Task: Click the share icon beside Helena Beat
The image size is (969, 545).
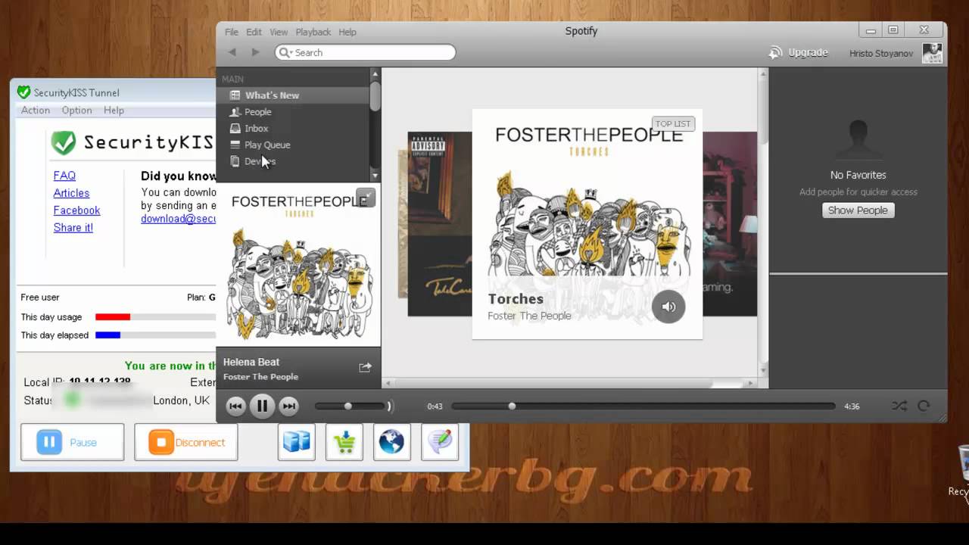Action: point(365,367)
